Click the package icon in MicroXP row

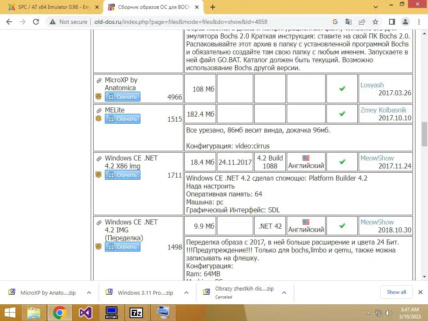pyautogui.click(x=99, y=97)
